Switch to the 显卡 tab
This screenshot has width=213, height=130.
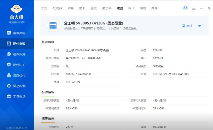point(82,8)
